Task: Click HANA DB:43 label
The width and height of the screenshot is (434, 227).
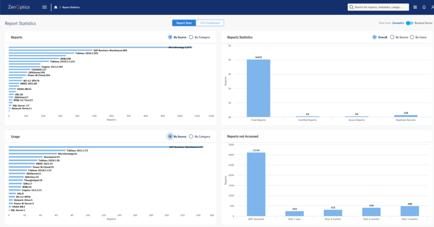Action: pyautogui.click(x=24, y=89)
